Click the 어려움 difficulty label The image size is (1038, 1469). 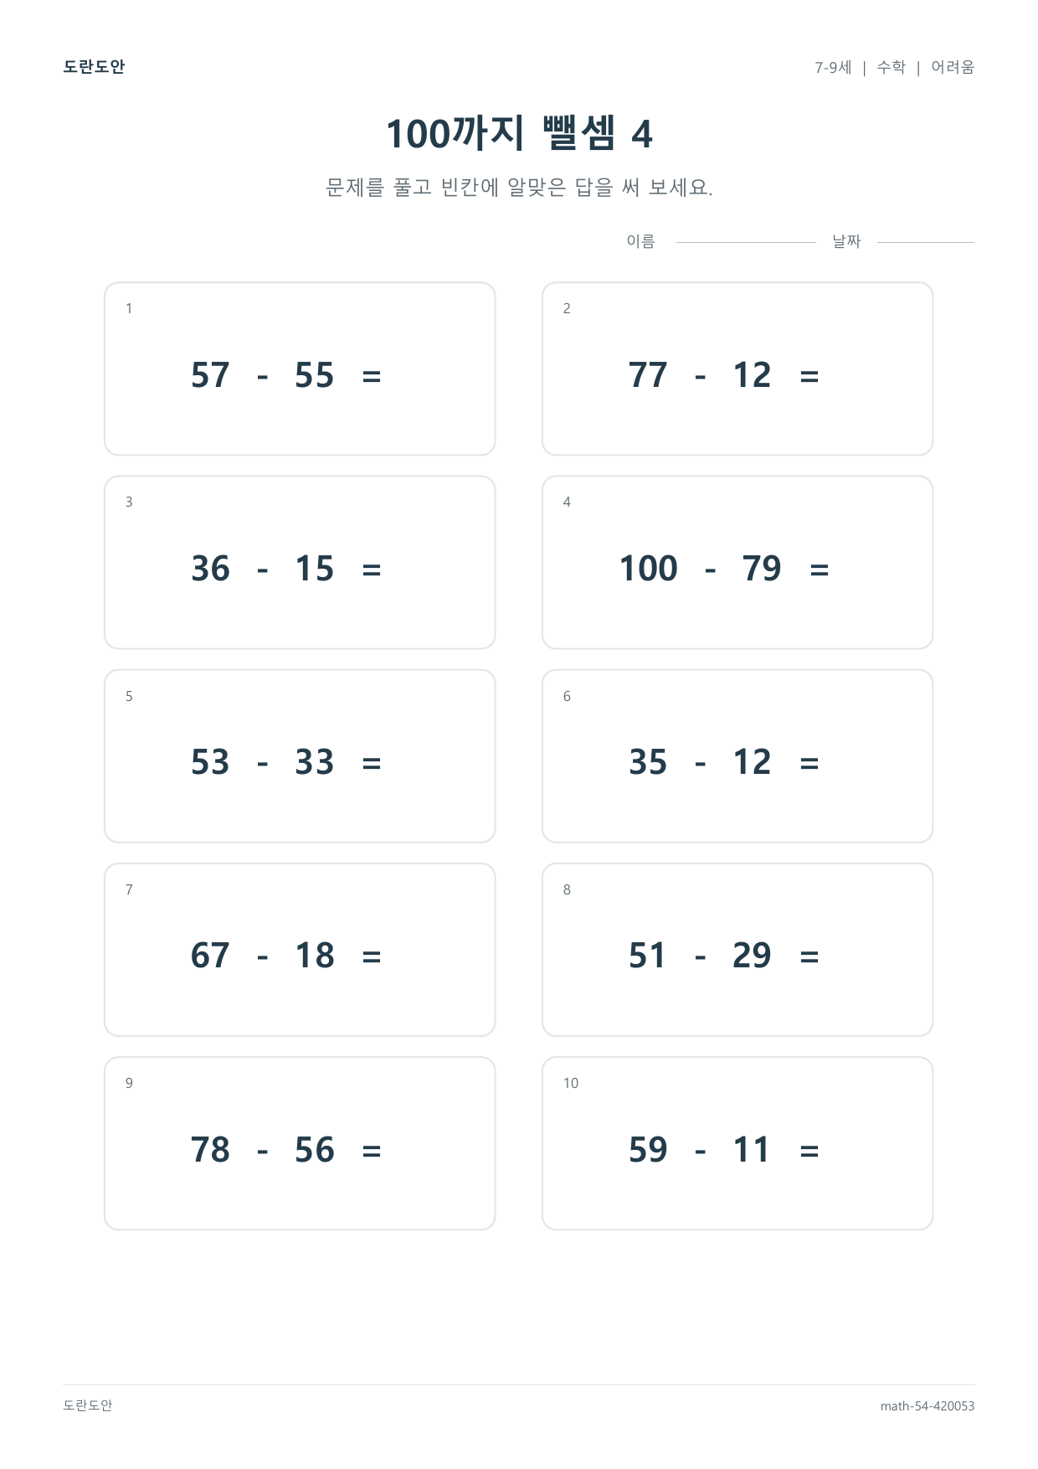pos(953,67)
